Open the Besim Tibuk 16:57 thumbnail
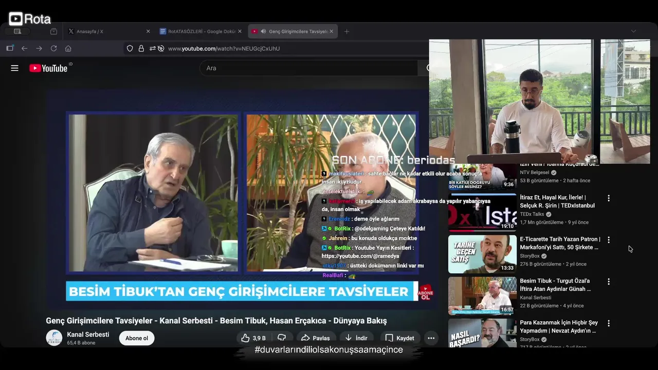Screen dimensions: 658x370 [x=482, y=296]
